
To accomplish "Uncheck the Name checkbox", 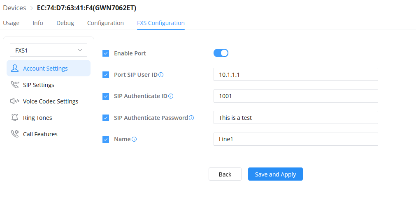I will [106, 140].
